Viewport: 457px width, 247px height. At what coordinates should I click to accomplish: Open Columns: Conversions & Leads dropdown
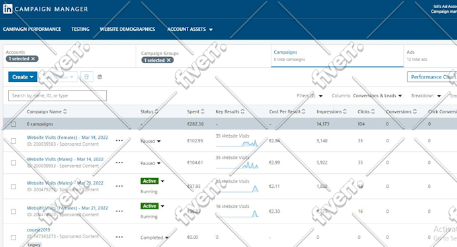point(367,96)
